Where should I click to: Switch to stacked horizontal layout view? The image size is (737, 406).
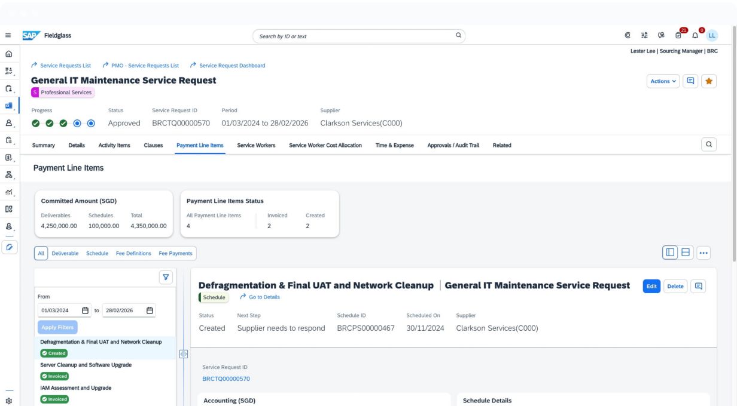[x=686, y=253]
